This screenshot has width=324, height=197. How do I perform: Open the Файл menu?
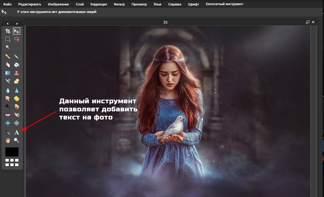tap(7, 4)
